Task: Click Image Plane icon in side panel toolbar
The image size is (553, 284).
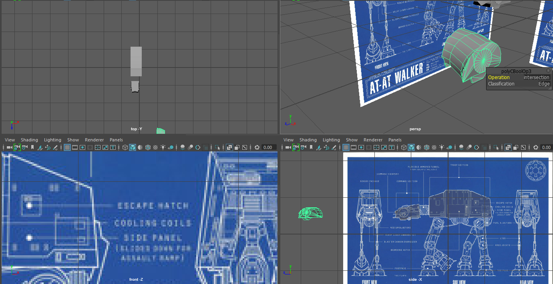Action: [x=319, y=147]
